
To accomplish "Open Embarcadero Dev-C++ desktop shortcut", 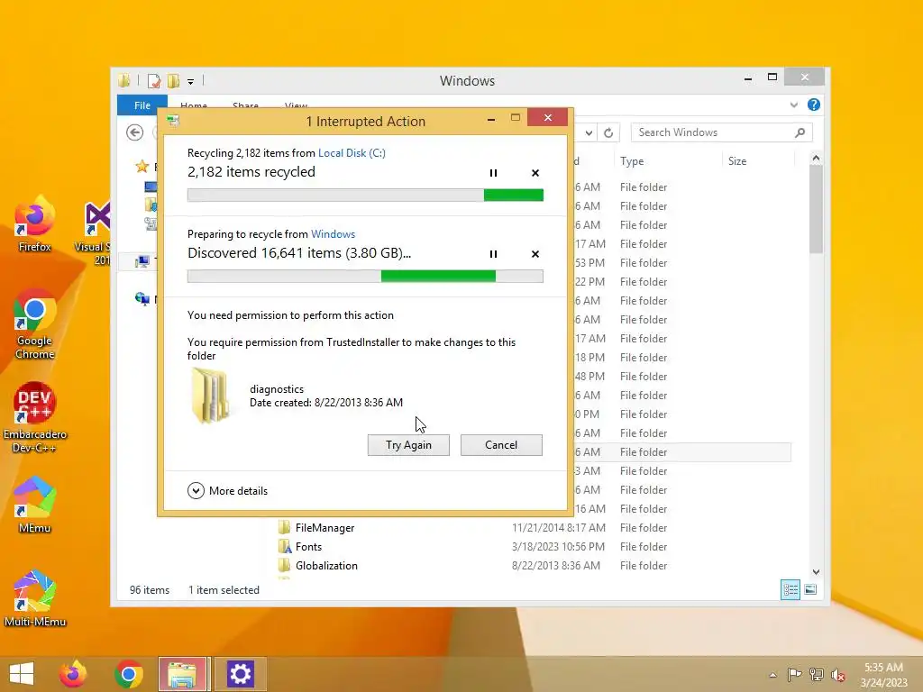I will tap(35, 418).
